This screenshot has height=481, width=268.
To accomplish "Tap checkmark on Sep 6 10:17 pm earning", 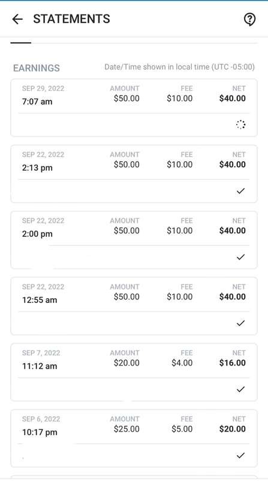I will point(241,456).
